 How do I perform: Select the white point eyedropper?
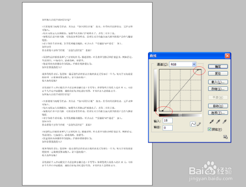pos(224,122)
